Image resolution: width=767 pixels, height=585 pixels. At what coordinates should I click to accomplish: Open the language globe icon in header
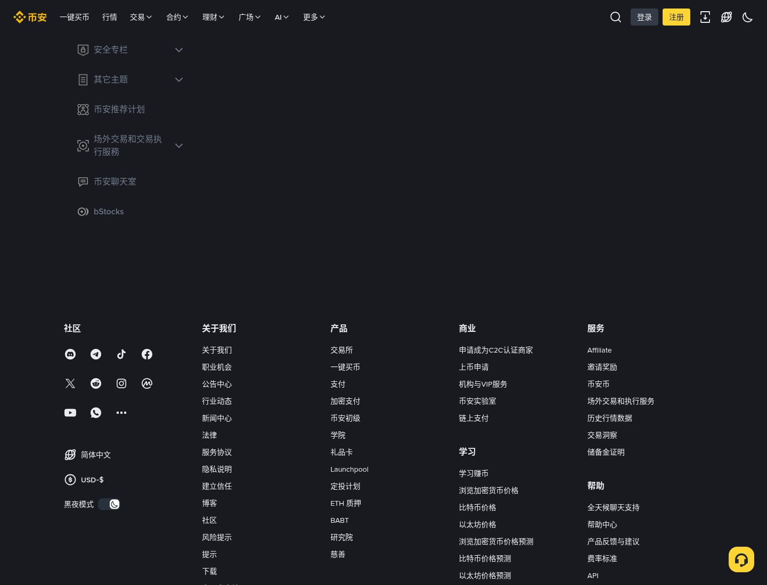[727, 17]
